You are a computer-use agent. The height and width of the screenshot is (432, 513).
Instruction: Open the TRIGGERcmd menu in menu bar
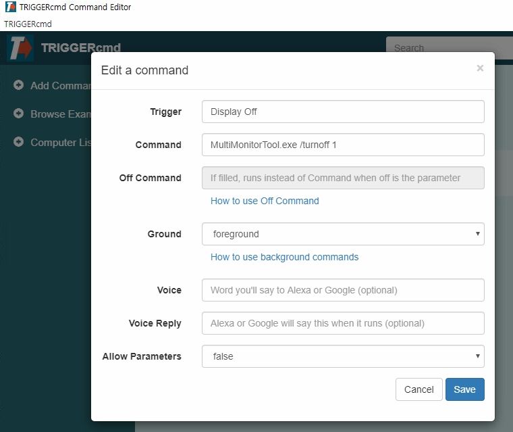pyautogui.click(x=28, y=24)
